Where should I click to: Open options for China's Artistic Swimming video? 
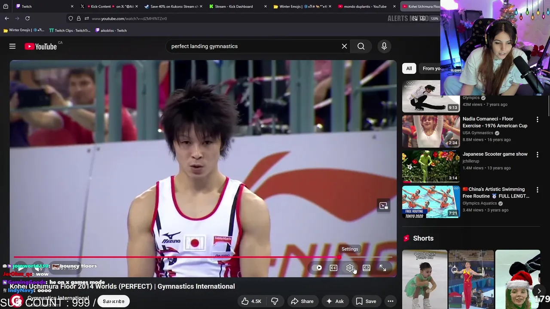tap(537, 190)
